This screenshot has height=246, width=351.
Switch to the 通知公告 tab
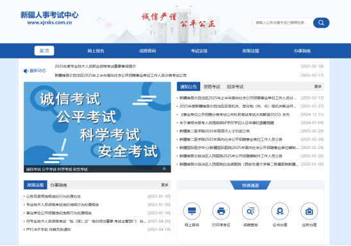pos(189,87)
